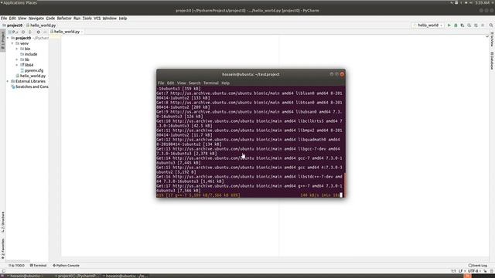This screenshot has height=278, width=495.
Task: Open the Terminal menu in terminal window
Action: tap(210, 83)
